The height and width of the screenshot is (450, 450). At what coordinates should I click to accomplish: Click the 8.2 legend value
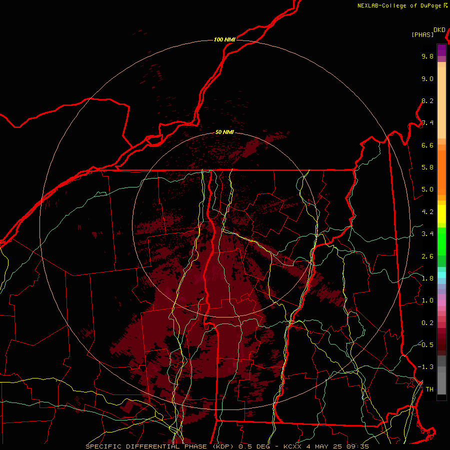(x=427, y=100)
